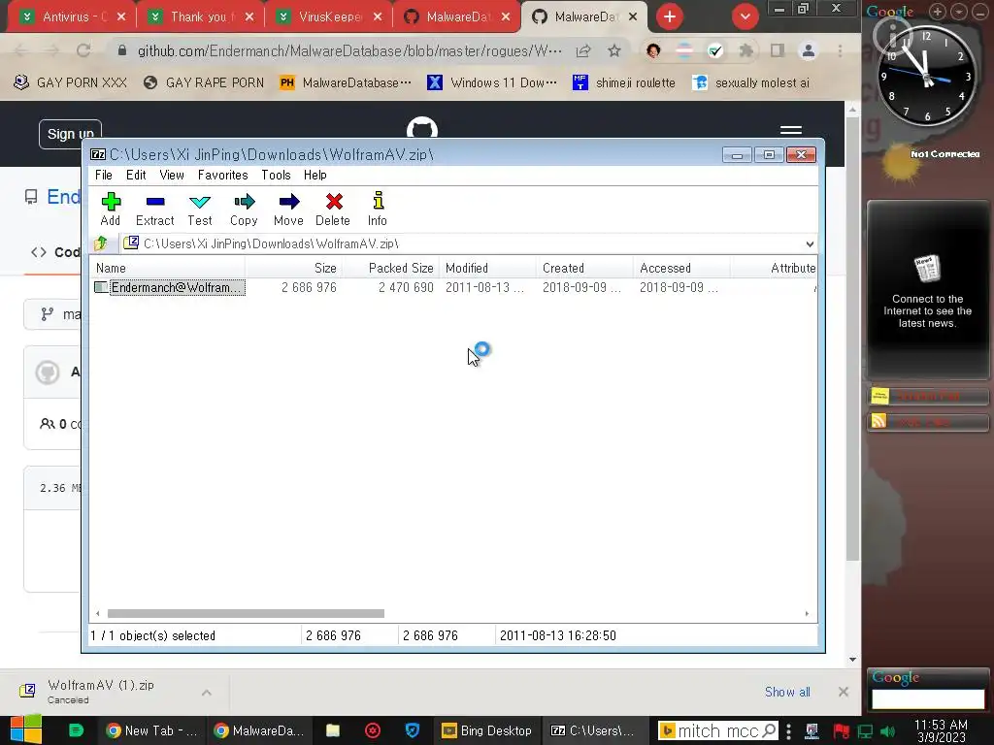The height and width of the screenshot is (745, 994).
Task: Open File Explorer from taskbar
Action: [333, 730]
